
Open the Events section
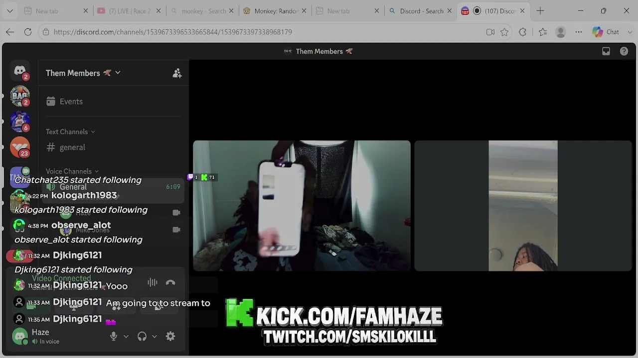tap(114, 101)
